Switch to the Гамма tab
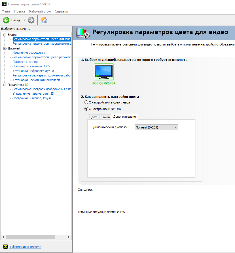 pos(105,117)
